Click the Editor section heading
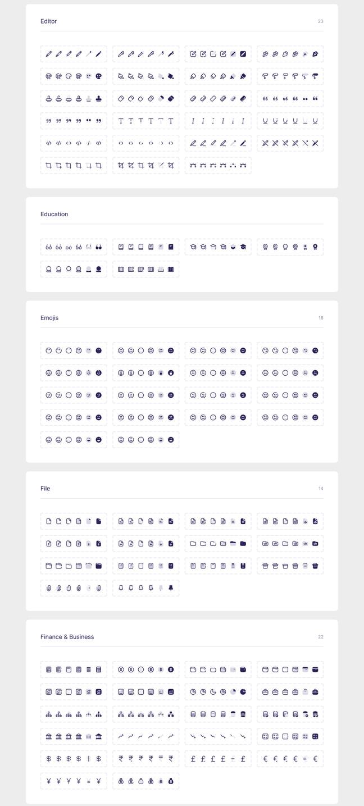The image size is (364, 806). click(48, 21)
